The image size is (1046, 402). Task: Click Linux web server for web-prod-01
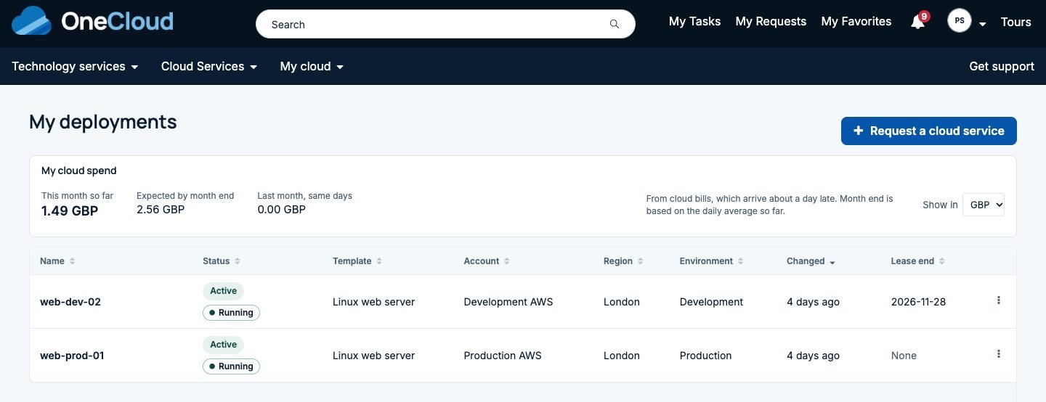[x=373, y=356]
